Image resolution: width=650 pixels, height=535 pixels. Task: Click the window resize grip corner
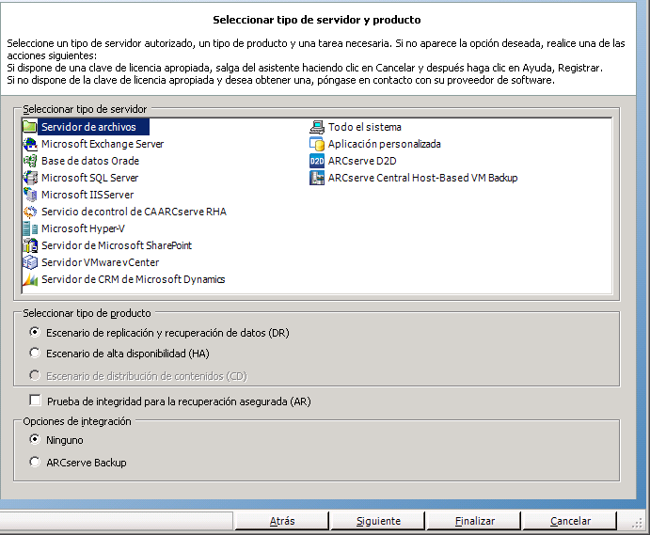[x=638, y=523]
